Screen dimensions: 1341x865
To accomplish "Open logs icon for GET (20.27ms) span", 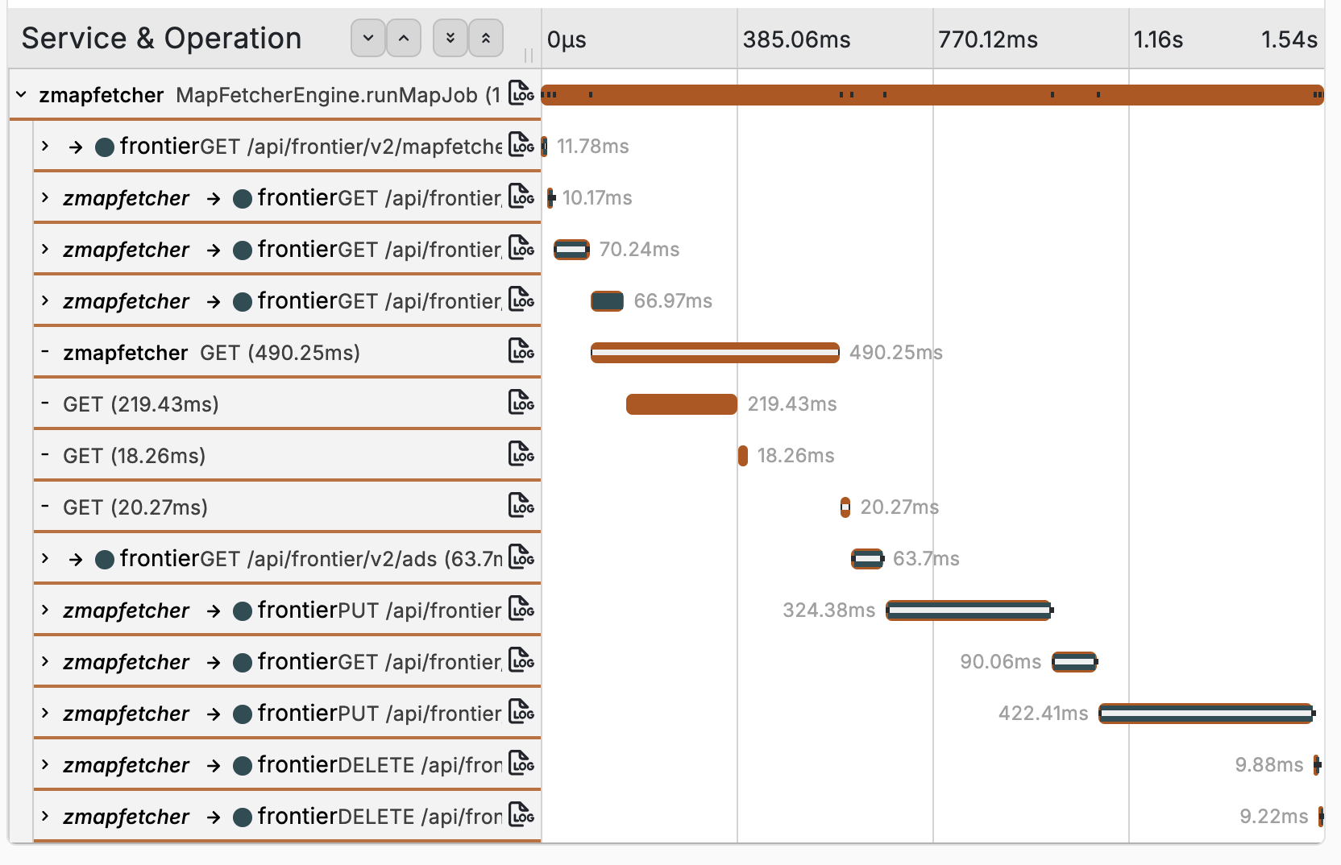I will point(521,506).
